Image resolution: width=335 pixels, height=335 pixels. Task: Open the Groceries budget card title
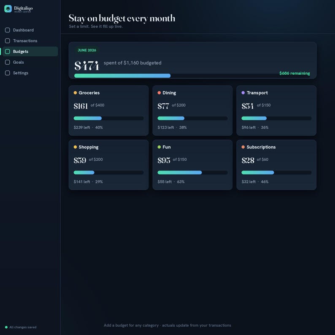pos(89,93)
